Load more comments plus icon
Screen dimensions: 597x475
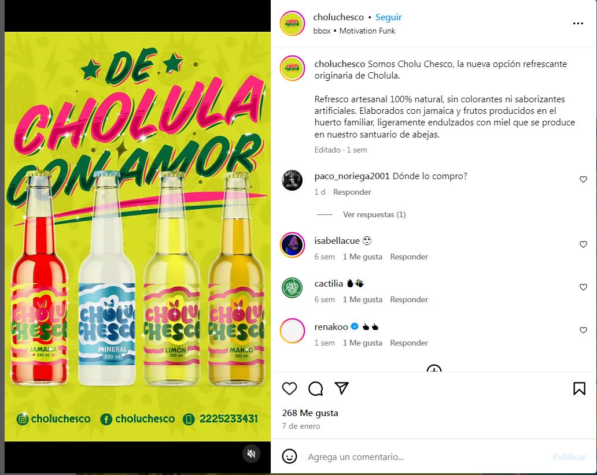pos(434,368)
